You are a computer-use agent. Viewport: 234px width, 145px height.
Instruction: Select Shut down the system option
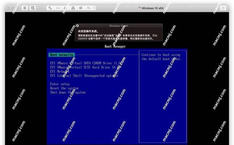coord(68,92)
